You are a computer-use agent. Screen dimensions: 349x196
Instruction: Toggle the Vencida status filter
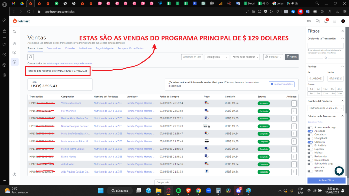(x=310, y=171)
